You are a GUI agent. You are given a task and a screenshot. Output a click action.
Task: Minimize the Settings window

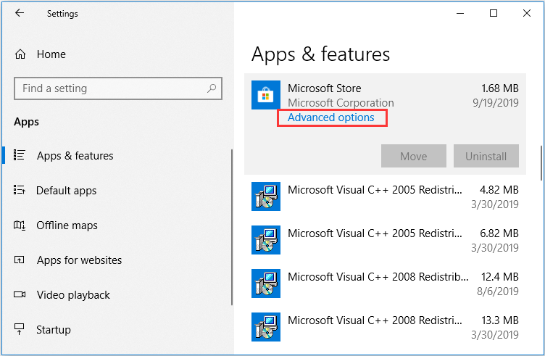point(460,13)
